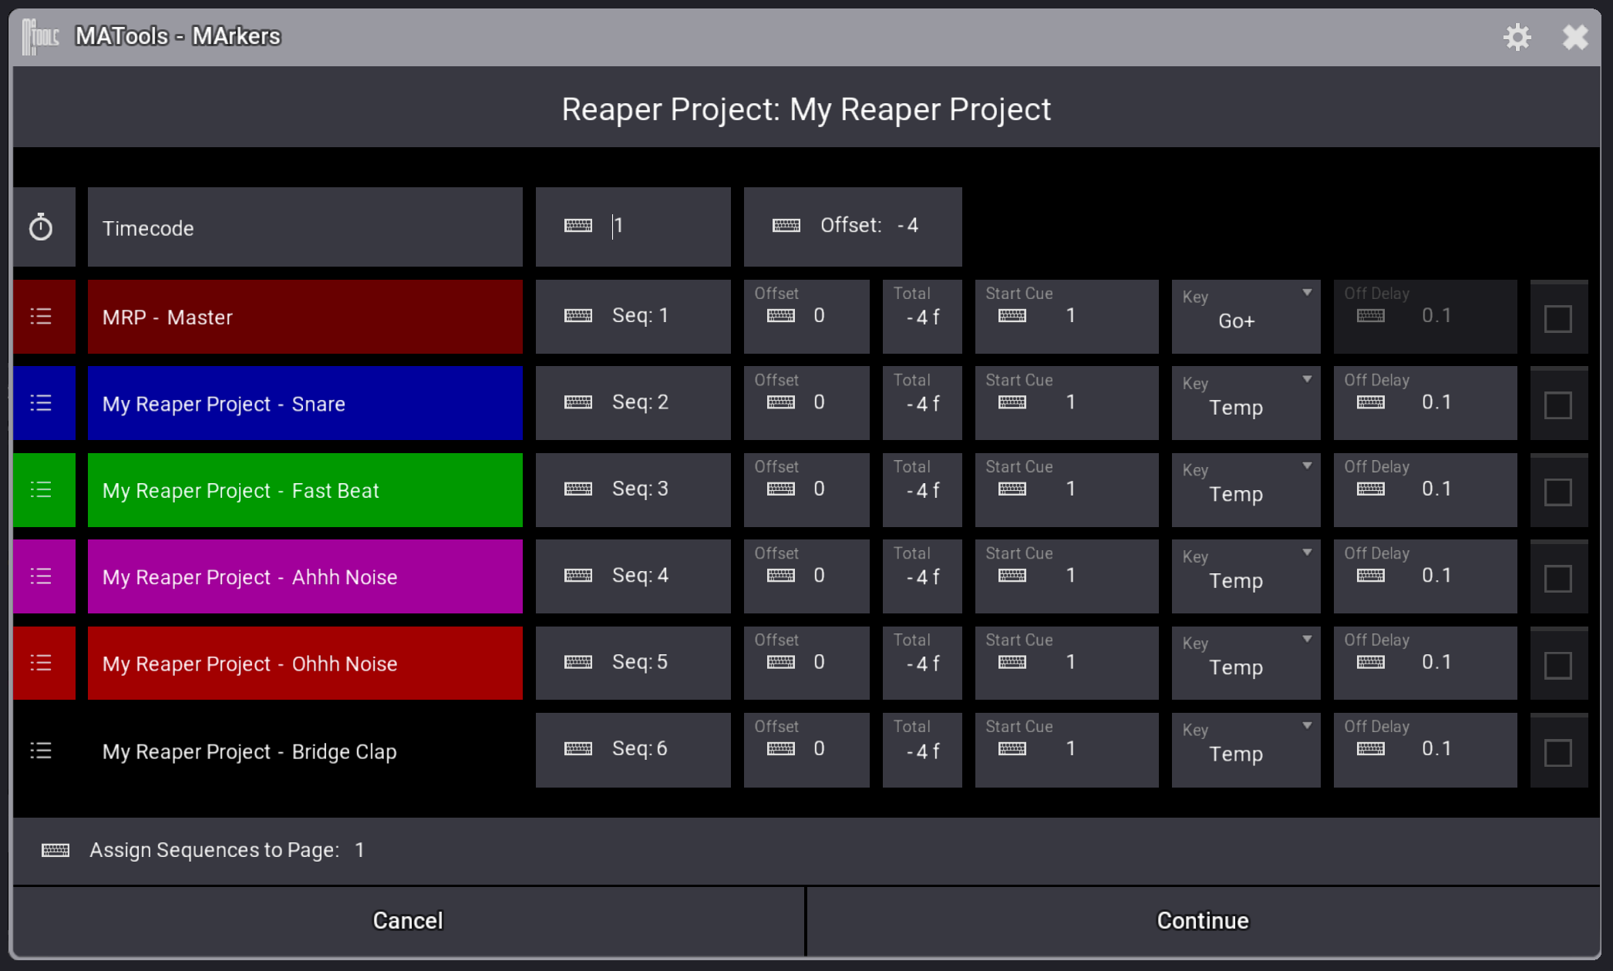The image size is (1613, 971).
Task: Click the Ohhh Noise row list icon
Action: point(41,663)
